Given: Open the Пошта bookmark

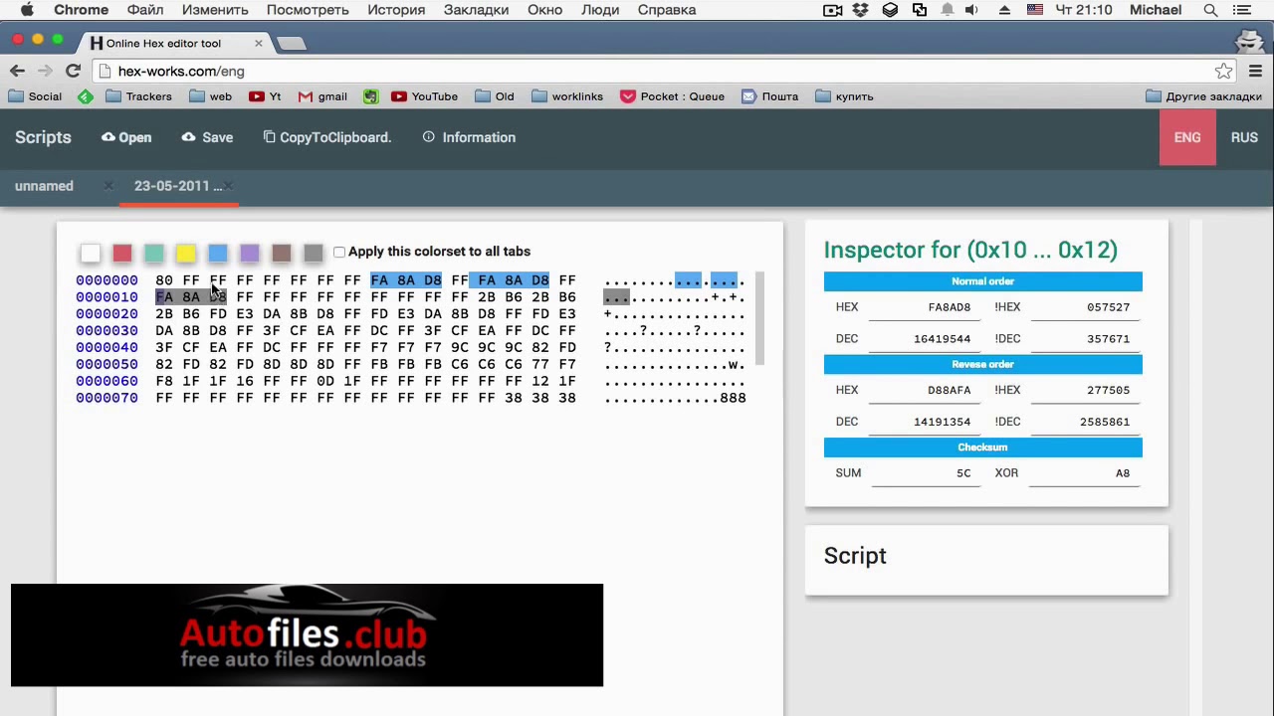Looking at the screenshot, I should [769, 96].
